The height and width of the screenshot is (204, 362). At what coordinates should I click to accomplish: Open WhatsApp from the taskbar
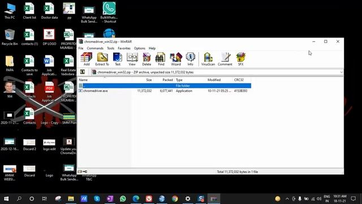[123, 199]
